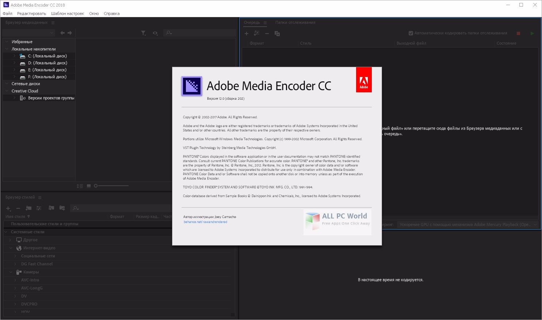Expand the C: local disk
Image resolution: width=542 pixels, height=320 pixels.
[x=14, y=56]
